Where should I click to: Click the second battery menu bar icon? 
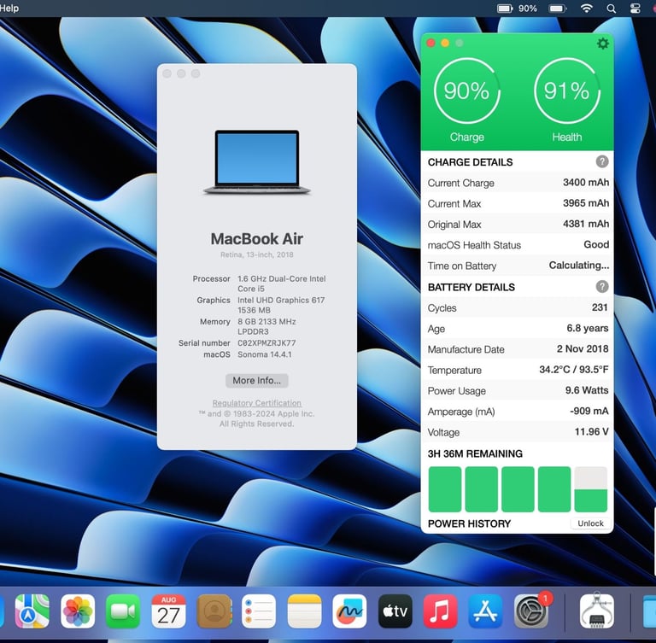557,9
